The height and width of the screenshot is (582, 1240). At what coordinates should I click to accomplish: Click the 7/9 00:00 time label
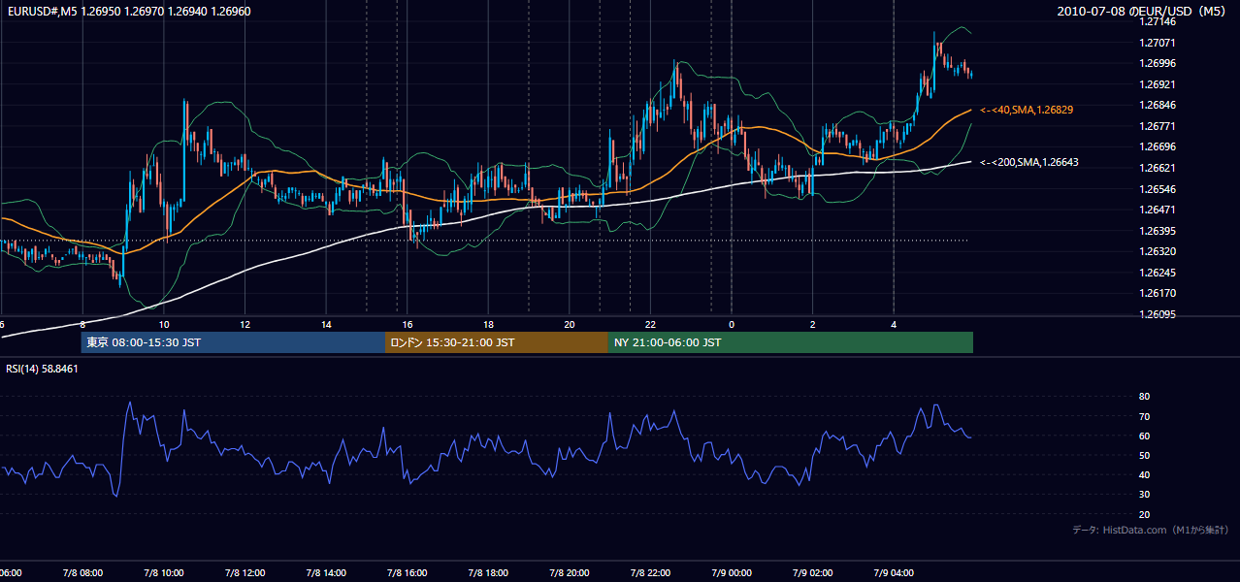coord(732,572)
